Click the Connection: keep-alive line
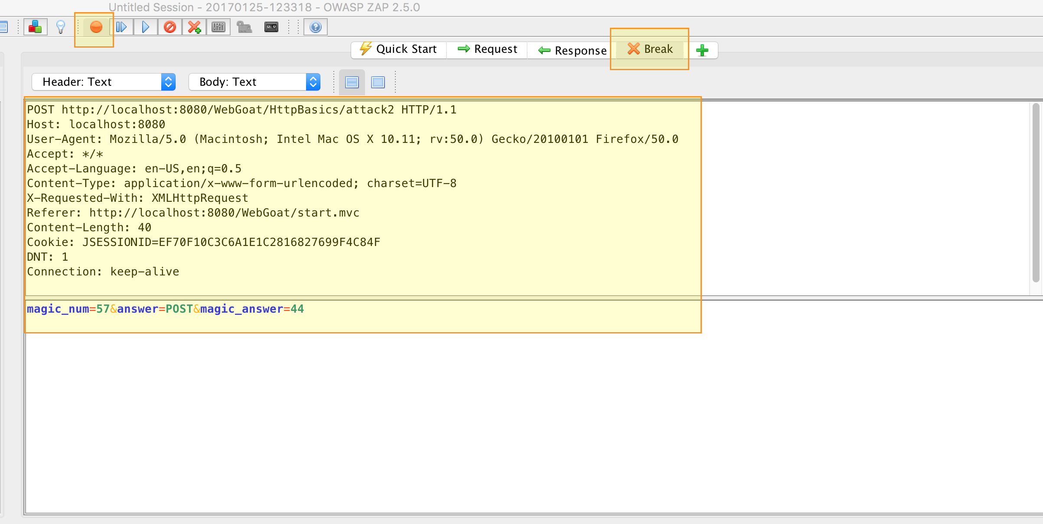Screen dimensions: 1043x524 tap(103, 272)
